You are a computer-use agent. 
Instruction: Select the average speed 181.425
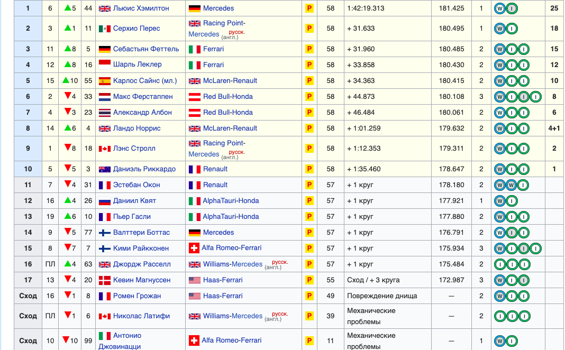click(451, 8)
